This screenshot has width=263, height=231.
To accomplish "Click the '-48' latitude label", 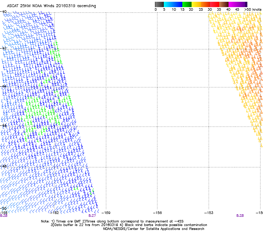I will [3, 166].
